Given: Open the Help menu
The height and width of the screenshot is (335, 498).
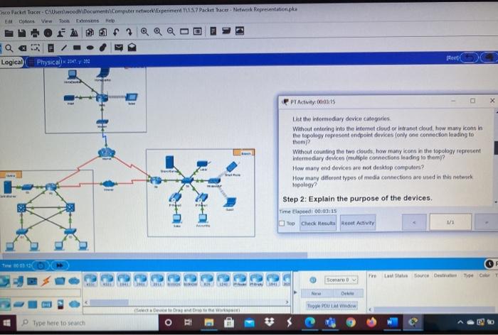Looking at the screenshot, I should [110, 21].
